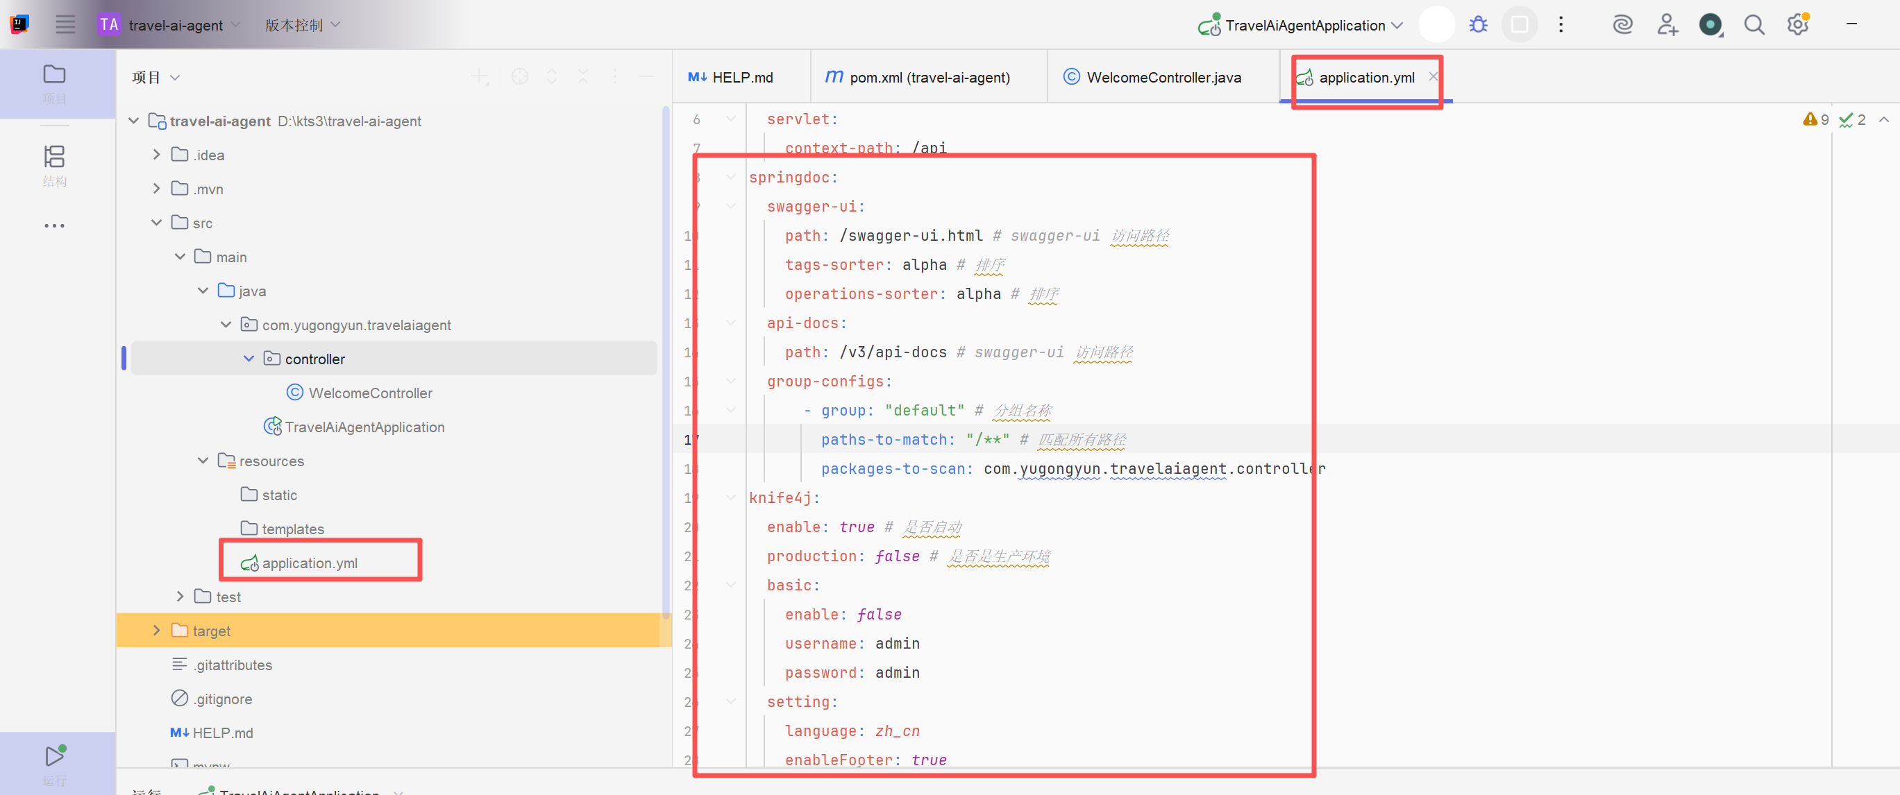Click the hamburger main menu icon
This screenshot has height=795, width=1900.
pos(66,25)
